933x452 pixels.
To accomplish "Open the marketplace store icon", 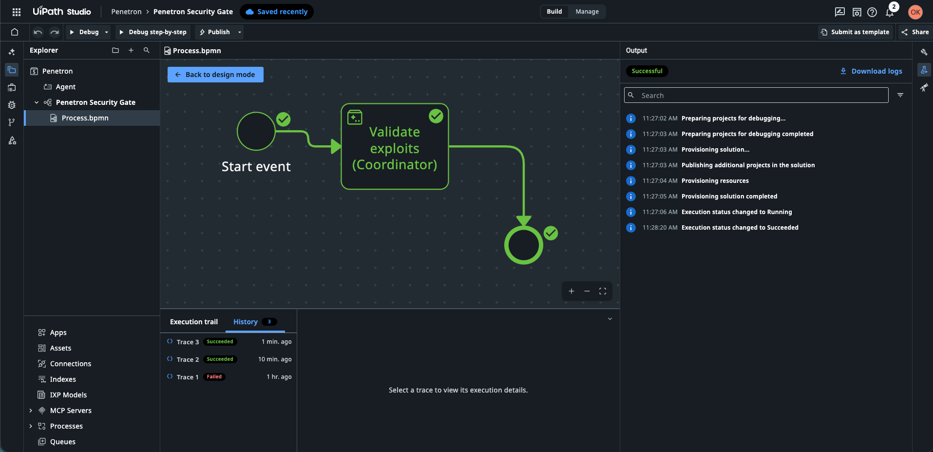I will (x=857, y=12).
